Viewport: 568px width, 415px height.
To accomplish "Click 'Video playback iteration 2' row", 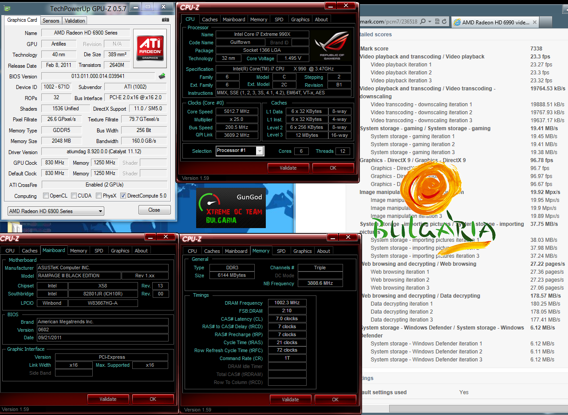I will (461, 73).
